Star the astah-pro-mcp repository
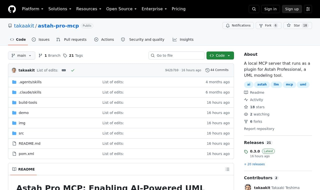The height and width of the screenshot is (190, 320). click(x=298, y=25)
